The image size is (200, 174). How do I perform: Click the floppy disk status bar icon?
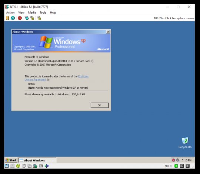click(x=7, y=166)
